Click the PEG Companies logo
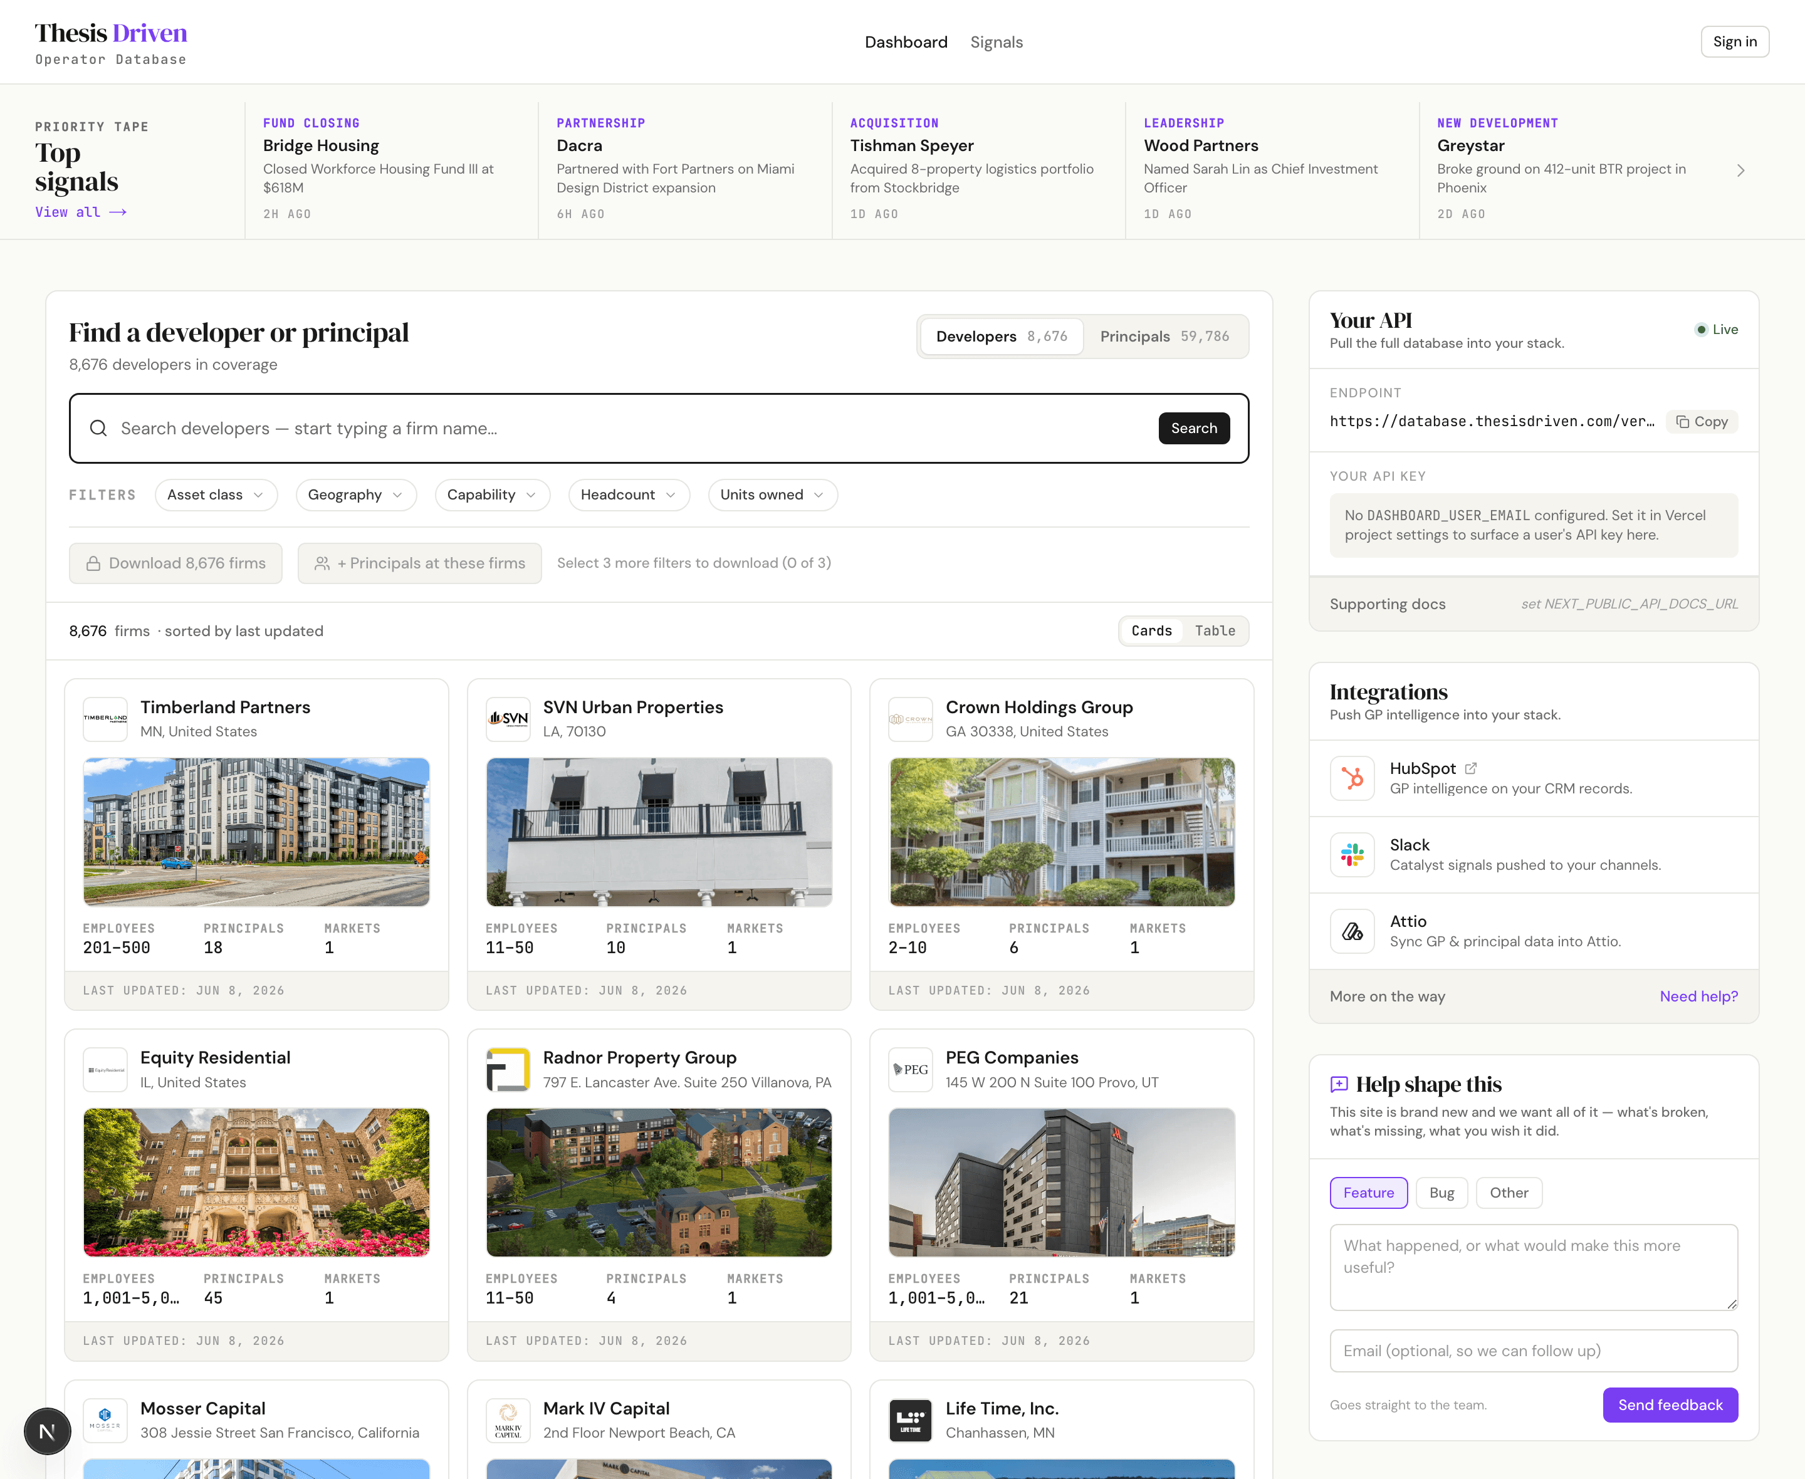The image size is (1805, 1479). pos(911,1069)
